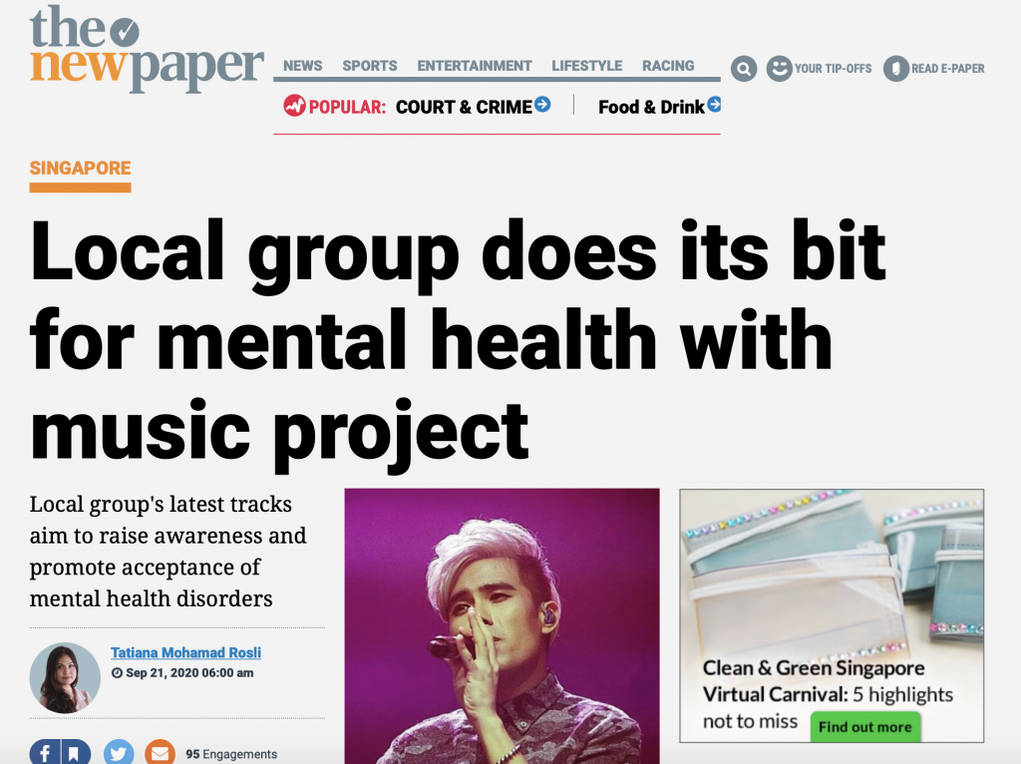This screenshot has width=1021, height=764.
Task: Bookmark this article with the bookmark icon
Action: 75,753
